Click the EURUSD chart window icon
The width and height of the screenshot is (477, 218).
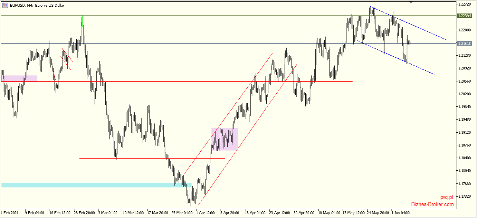[4, 5]
